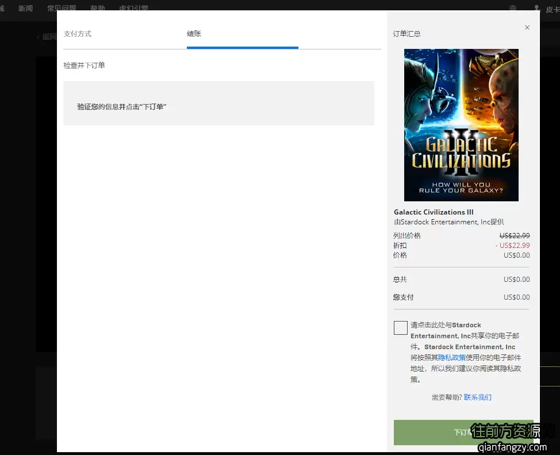The height and width of the screenshot is (455, 560).
Task: Click the US$0.00 amount in the 价格 row
Action: (x=517, y=255)
